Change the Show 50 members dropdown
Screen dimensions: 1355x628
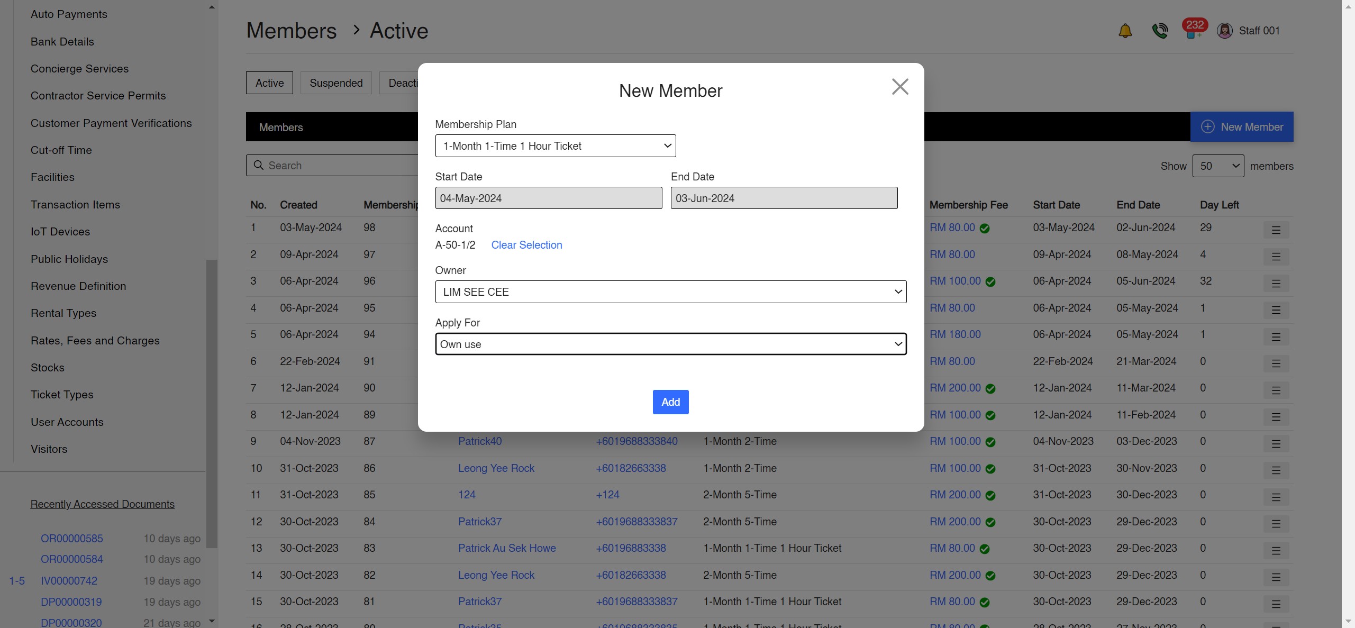coord(1218,166)
